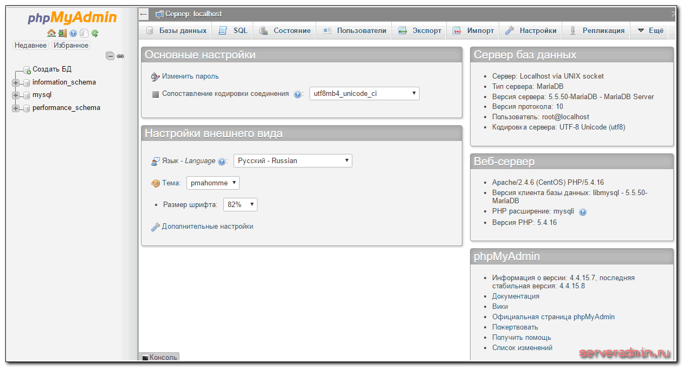Image resolution: width=683 pixels, height=368 pixels.
Task: Open the font size 82% dropdown
Action: [x=240, y=205]
